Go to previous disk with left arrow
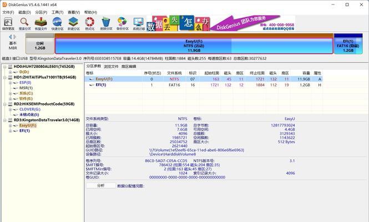 (x=11, y=37)
